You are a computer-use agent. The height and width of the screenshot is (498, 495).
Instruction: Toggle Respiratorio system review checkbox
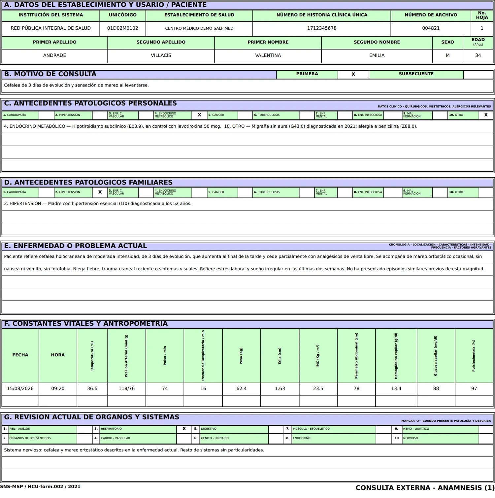pyautogui.click(x=184, y=429)
